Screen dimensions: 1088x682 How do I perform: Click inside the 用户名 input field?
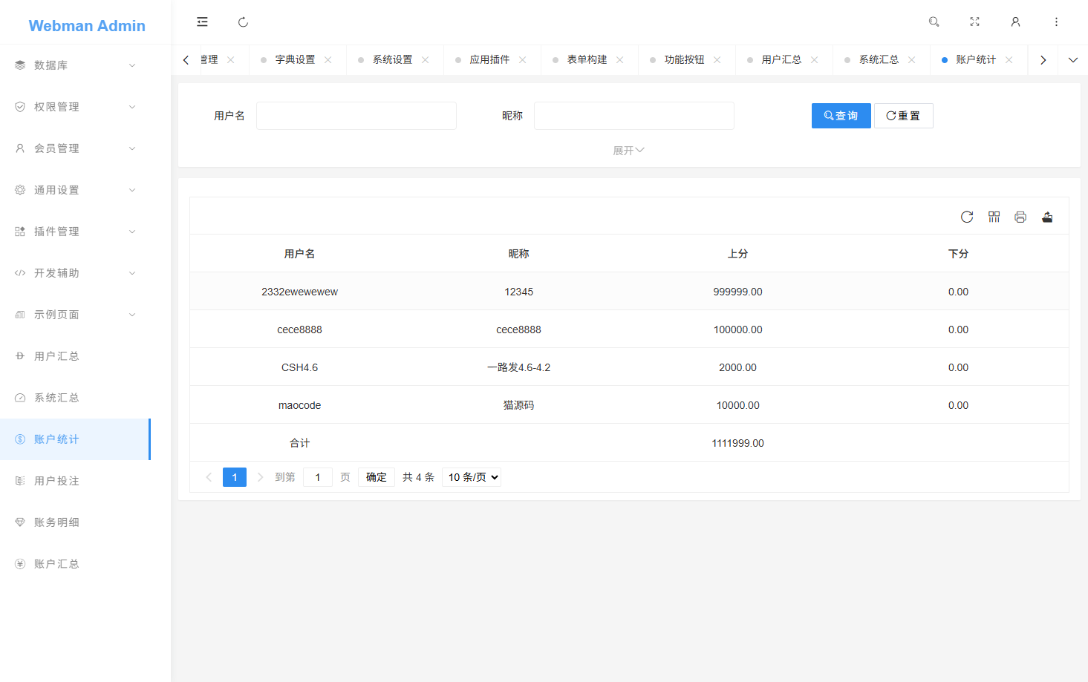tap(356, 115)
